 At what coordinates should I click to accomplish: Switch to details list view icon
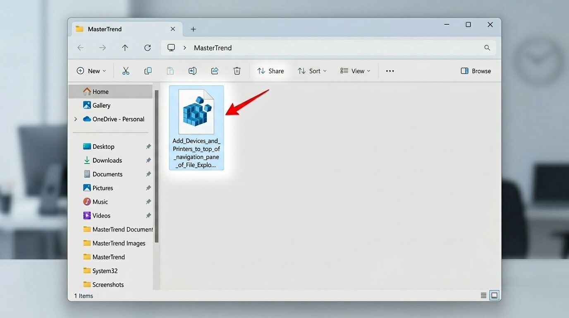click(483, 296)
